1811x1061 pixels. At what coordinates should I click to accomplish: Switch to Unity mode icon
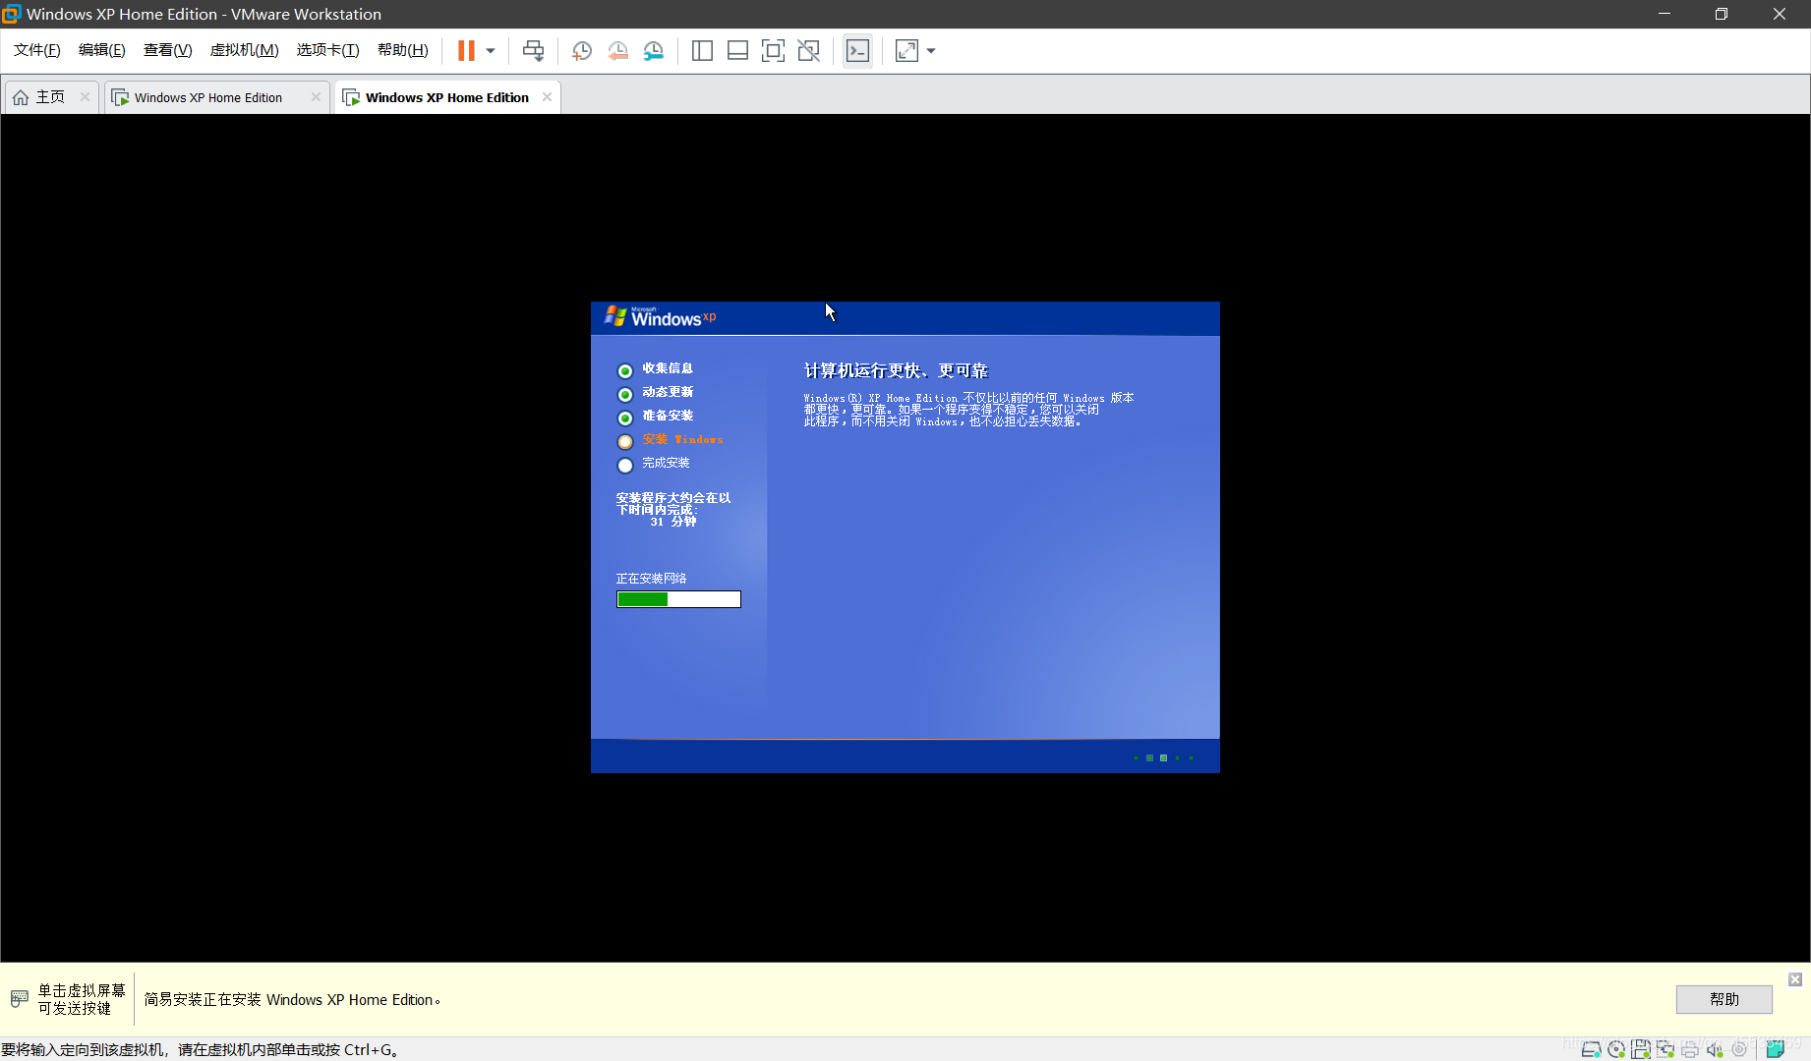point(808,51)
